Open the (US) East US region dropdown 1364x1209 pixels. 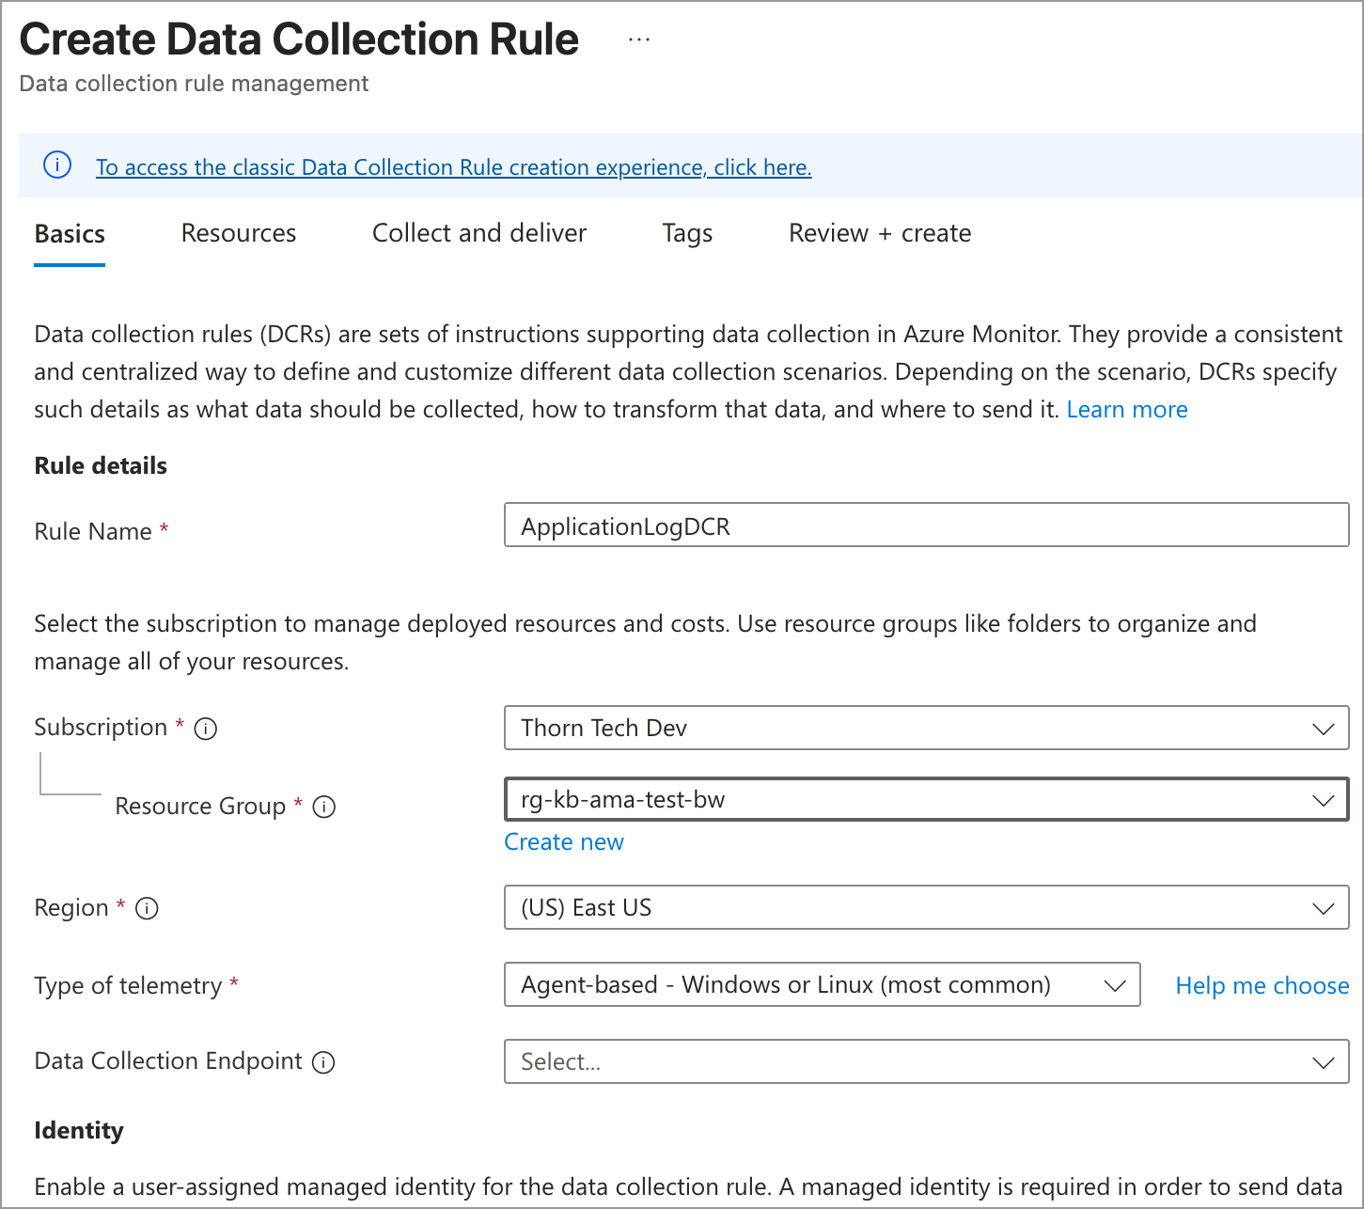(927, 907)
